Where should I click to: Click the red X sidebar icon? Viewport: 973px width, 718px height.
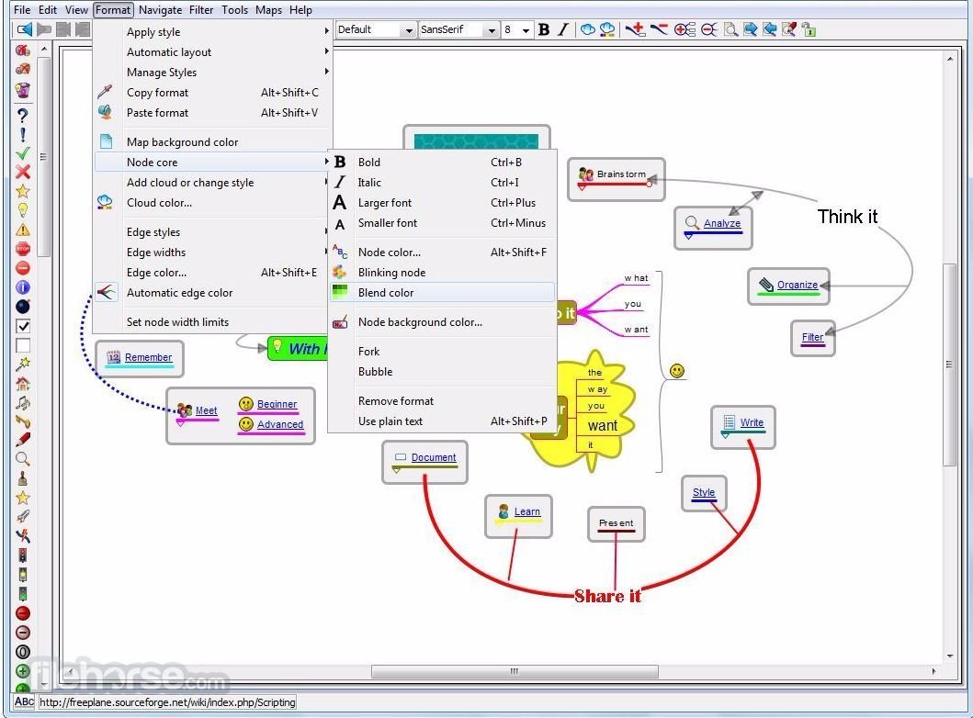[x=22, y=172]
